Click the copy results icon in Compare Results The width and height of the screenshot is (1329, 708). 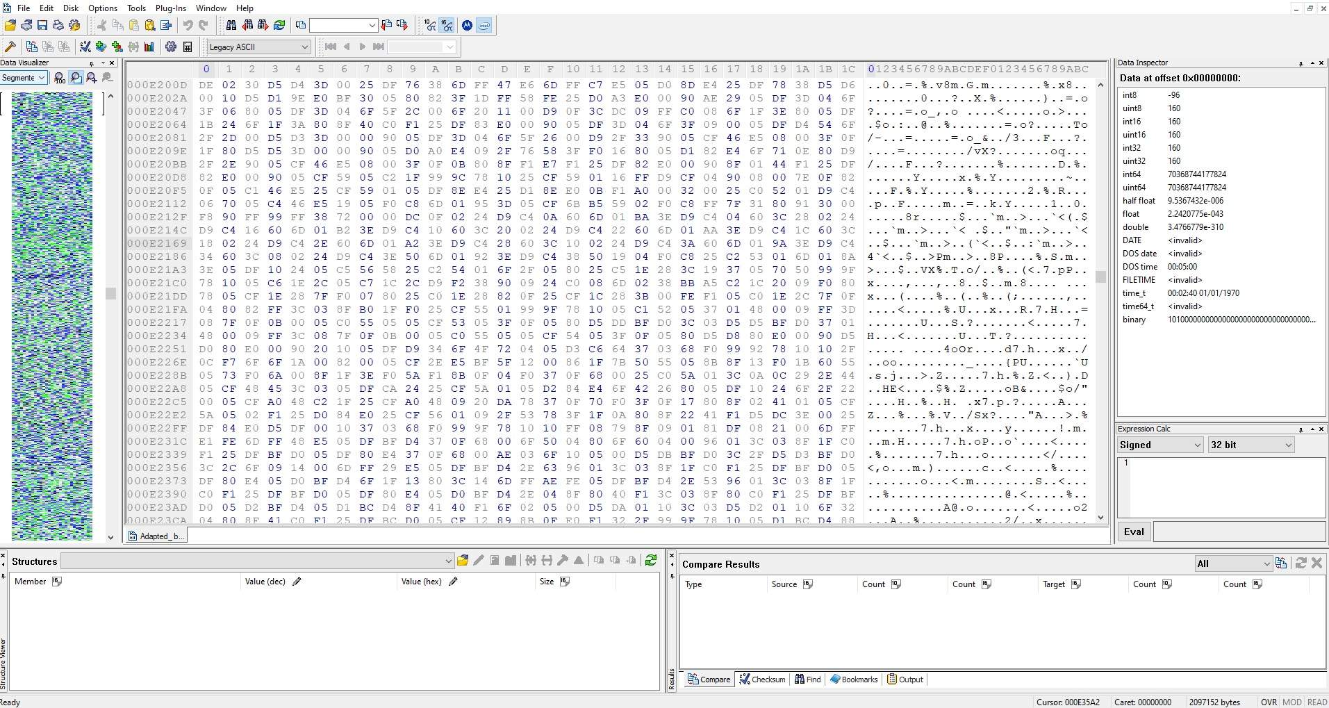click(x=1281, y=563)
